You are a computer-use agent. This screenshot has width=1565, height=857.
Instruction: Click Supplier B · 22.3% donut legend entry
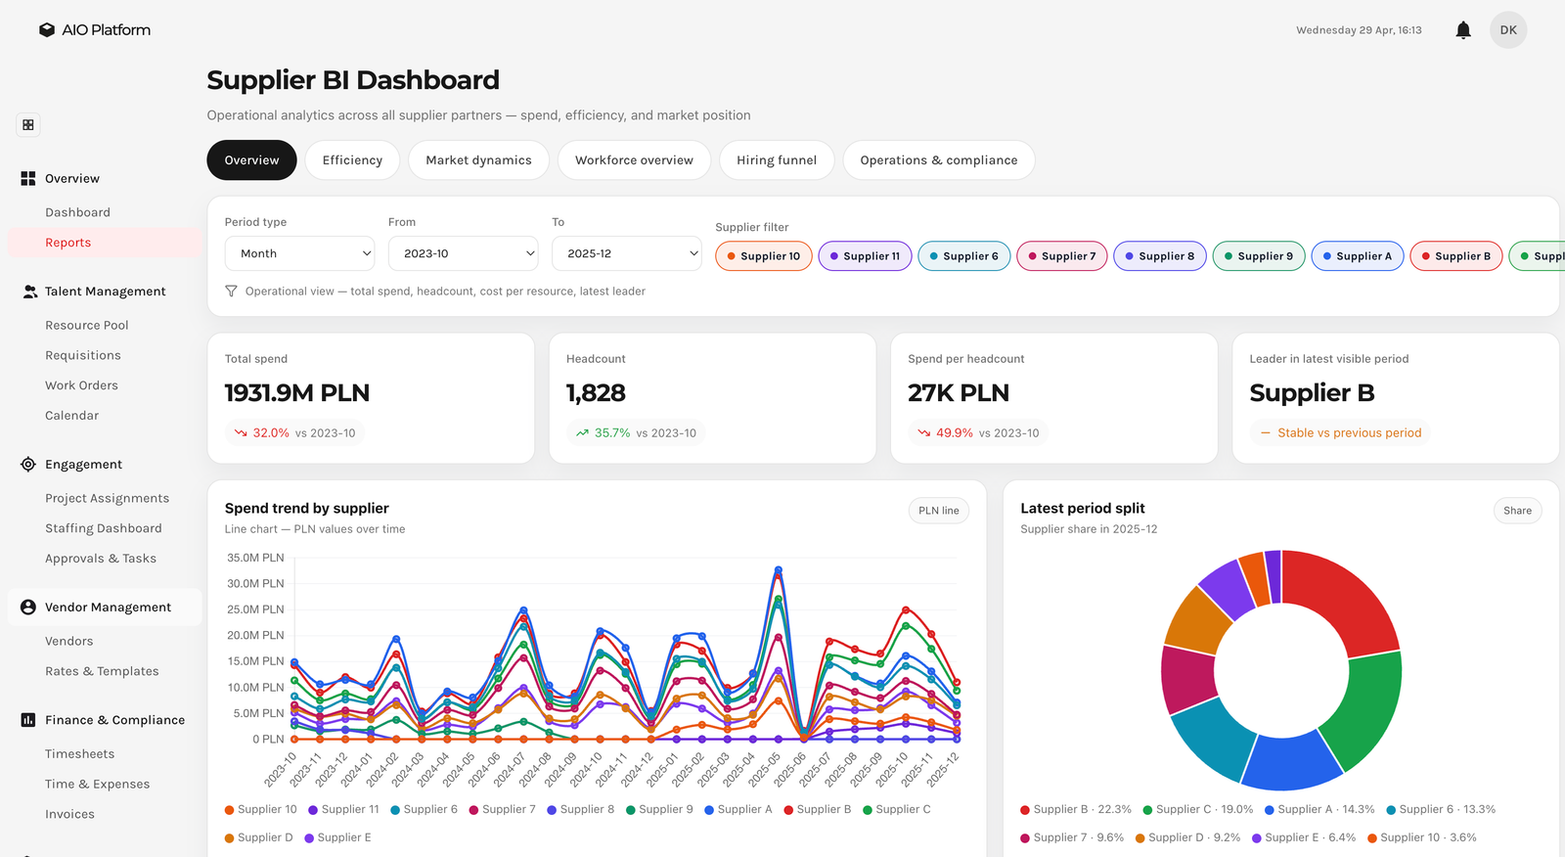[x=1076, y=810]
